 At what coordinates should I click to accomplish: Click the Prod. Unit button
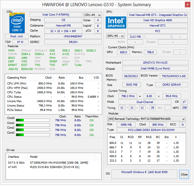click(16, 36)
